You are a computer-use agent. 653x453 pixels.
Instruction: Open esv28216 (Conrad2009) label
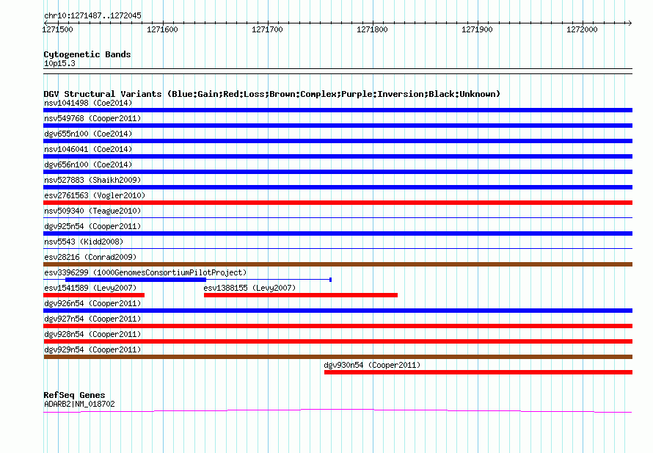(90, 257)
